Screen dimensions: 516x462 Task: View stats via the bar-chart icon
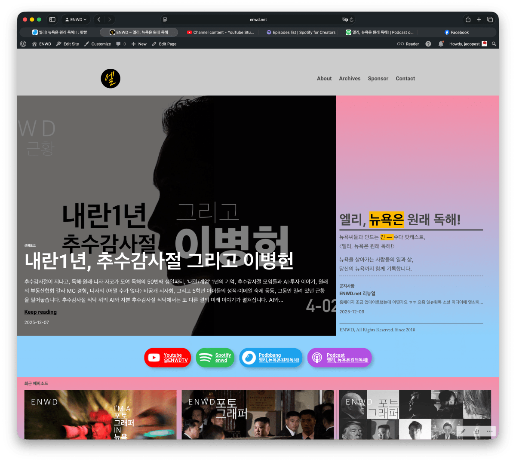coord(476,431)
